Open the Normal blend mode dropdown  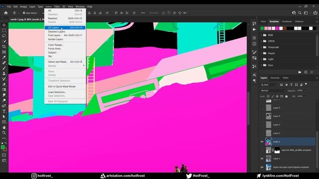pos(273,90)
